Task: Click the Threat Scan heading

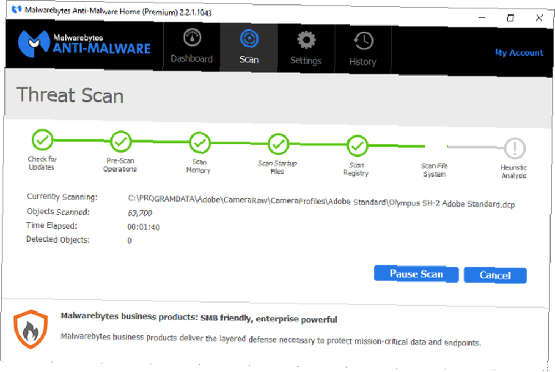Action: click(x=70, y=95)
